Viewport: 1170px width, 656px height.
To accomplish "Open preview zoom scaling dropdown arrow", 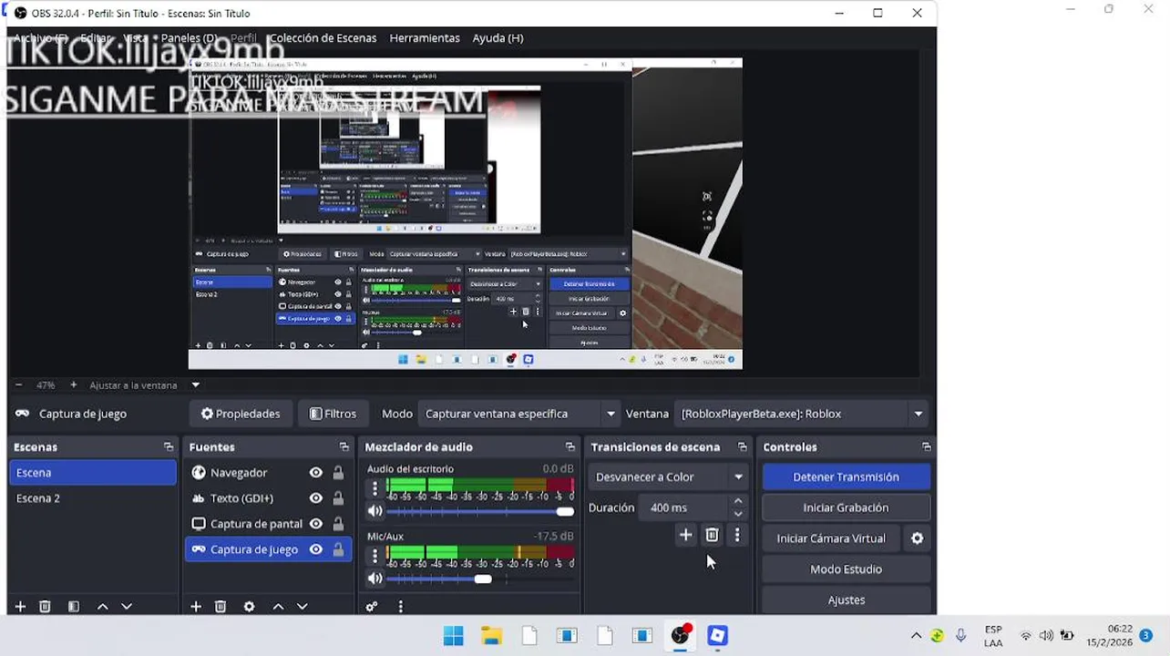I will [195, 385].
